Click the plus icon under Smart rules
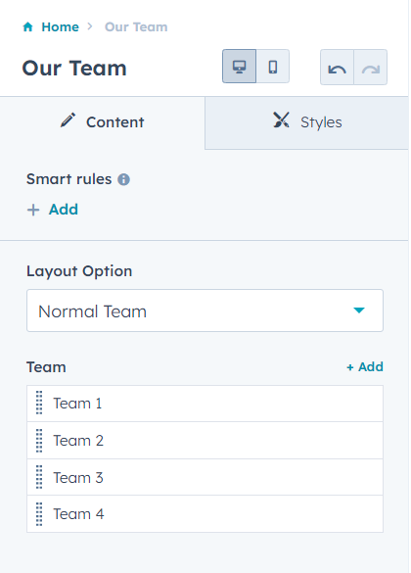 click(x=33, y=211)
